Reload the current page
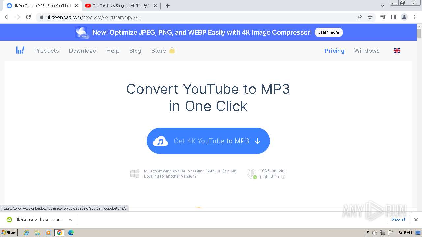The width and height of the screenshot is (422, 237). 28,17
